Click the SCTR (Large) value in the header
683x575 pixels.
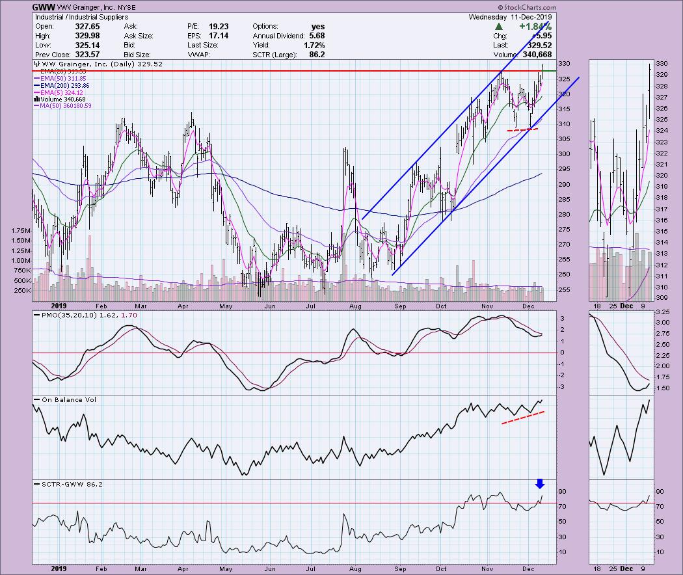[317, 55]
